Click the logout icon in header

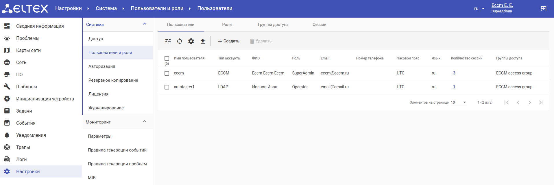(x=544, y=9)
